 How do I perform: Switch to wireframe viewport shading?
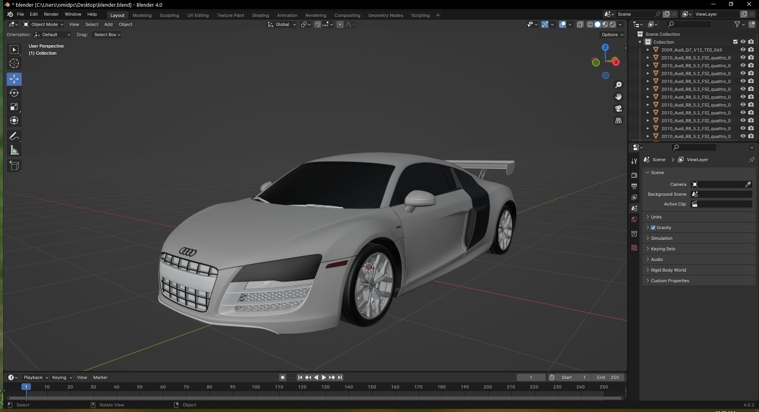pyautogui.click(x=590, y=24)
